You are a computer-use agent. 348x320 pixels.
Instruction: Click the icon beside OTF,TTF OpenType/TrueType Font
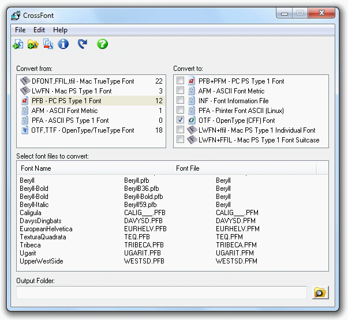pyautogui.click(x=25, y=130)
